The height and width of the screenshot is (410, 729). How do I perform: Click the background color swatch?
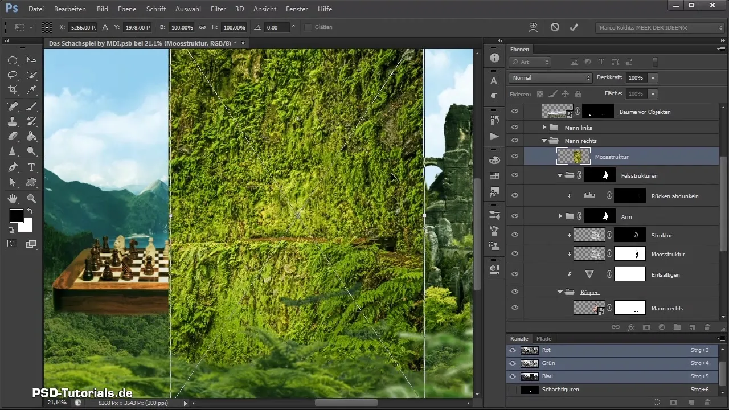(26, 227)
